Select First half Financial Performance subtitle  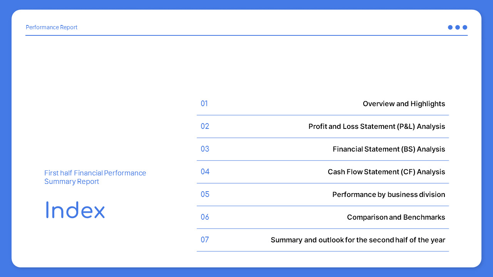(x=95, y=177)
